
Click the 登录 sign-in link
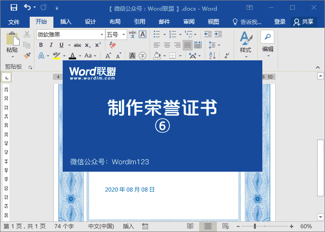click(x=280, y=21)
